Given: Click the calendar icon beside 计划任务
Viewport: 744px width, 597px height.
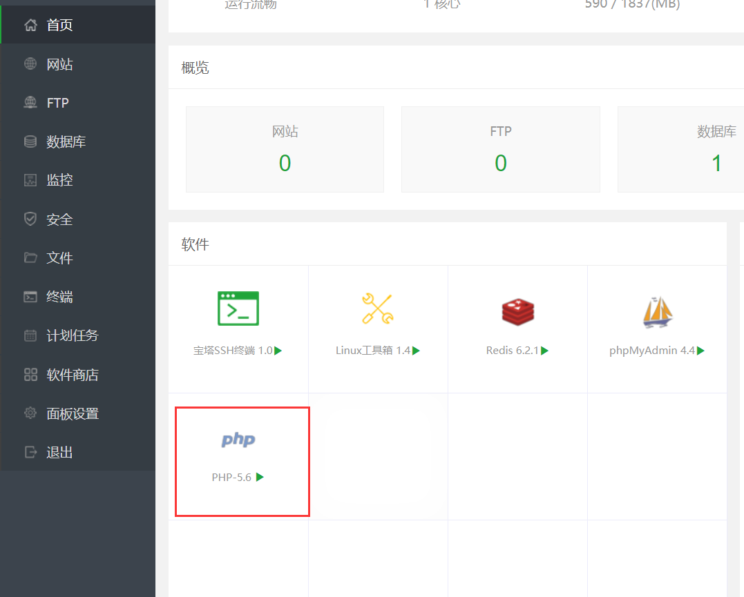Looking at the screenshot, I should pyautogui.click(x=30, y=335).
